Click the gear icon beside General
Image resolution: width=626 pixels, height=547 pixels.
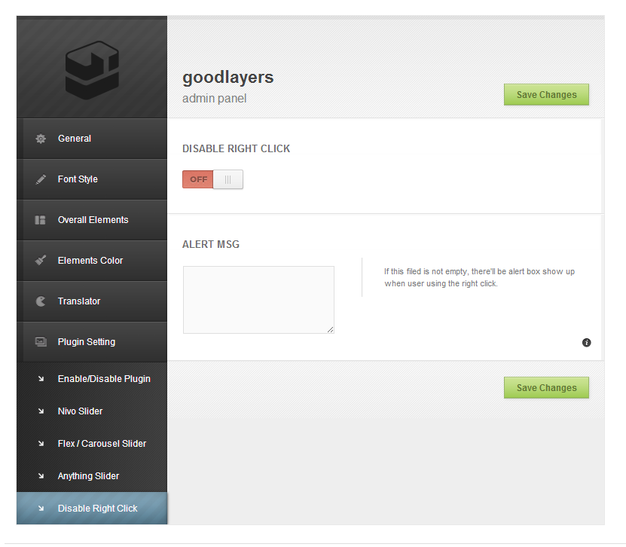pyautogui.click(x=41, y=139)
